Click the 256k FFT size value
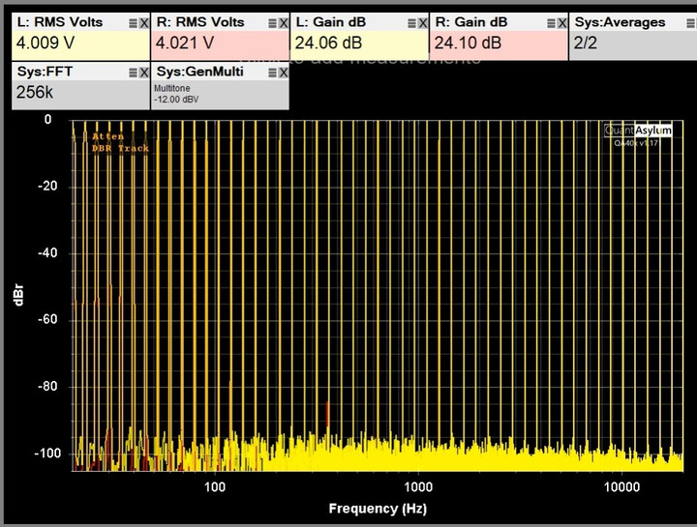This screenshot has height=527, width=697. click(35, 93)
